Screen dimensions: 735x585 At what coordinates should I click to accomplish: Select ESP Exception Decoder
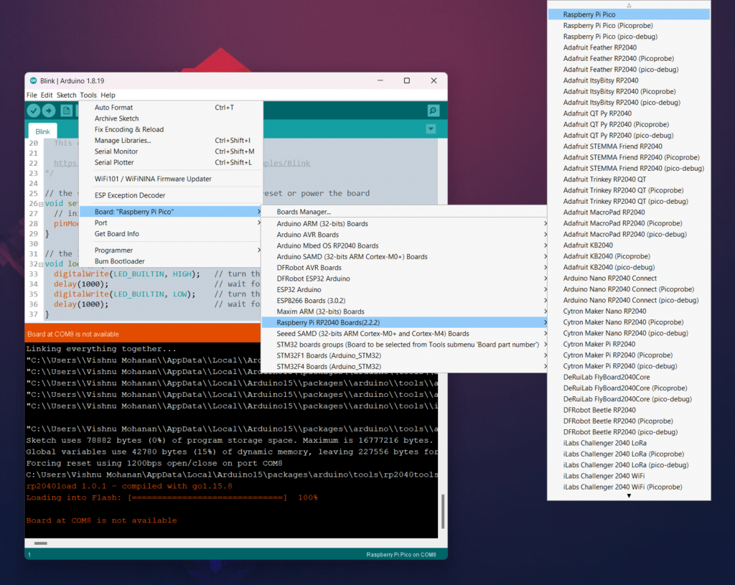point(171,195)
